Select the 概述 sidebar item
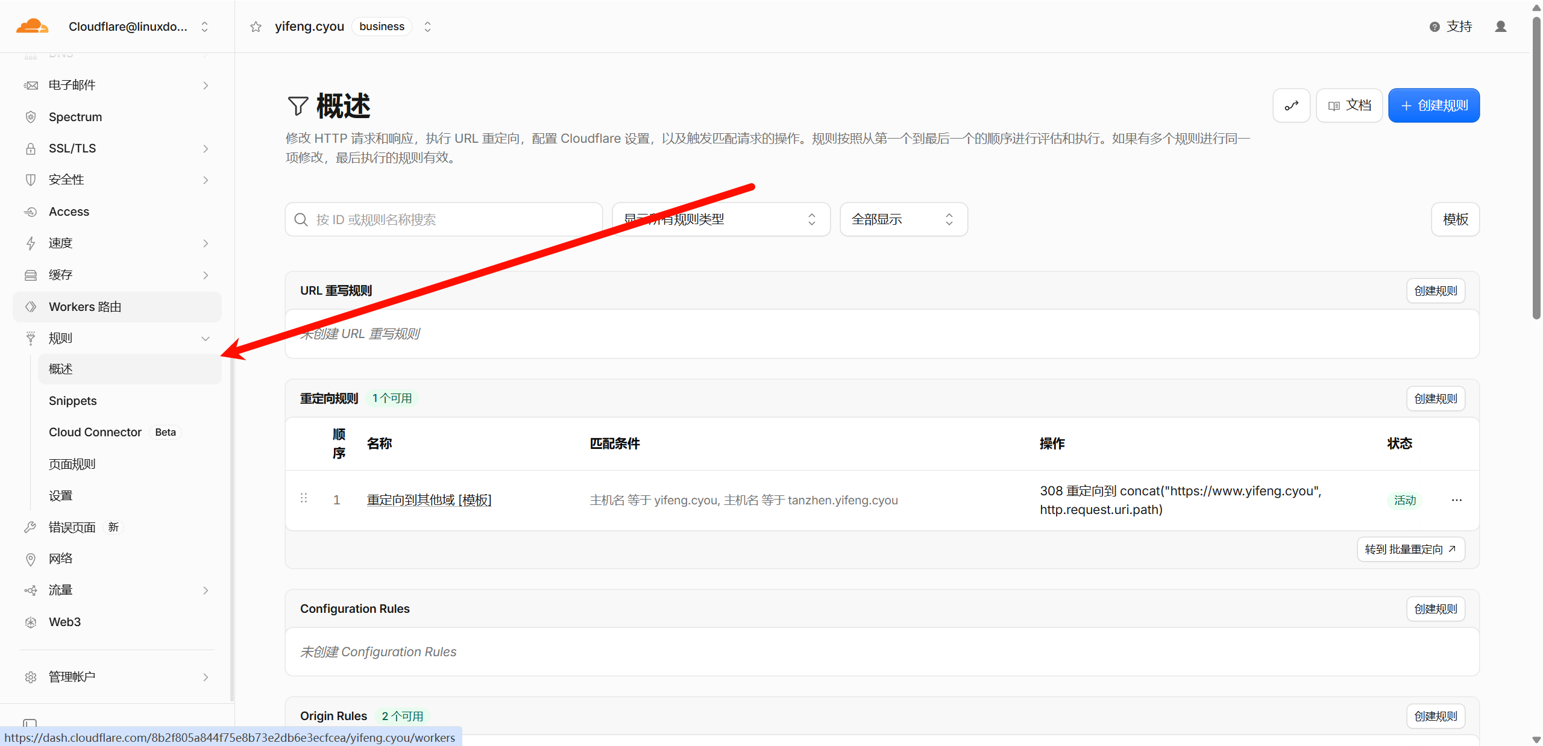The height and width of the screenshot is (746, 1543). [x=130, y=369]
